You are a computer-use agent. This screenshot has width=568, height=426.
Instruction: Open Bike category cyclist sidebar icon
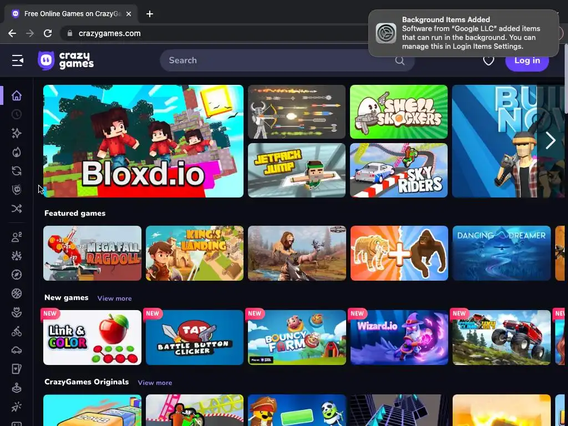coord(17,331)
